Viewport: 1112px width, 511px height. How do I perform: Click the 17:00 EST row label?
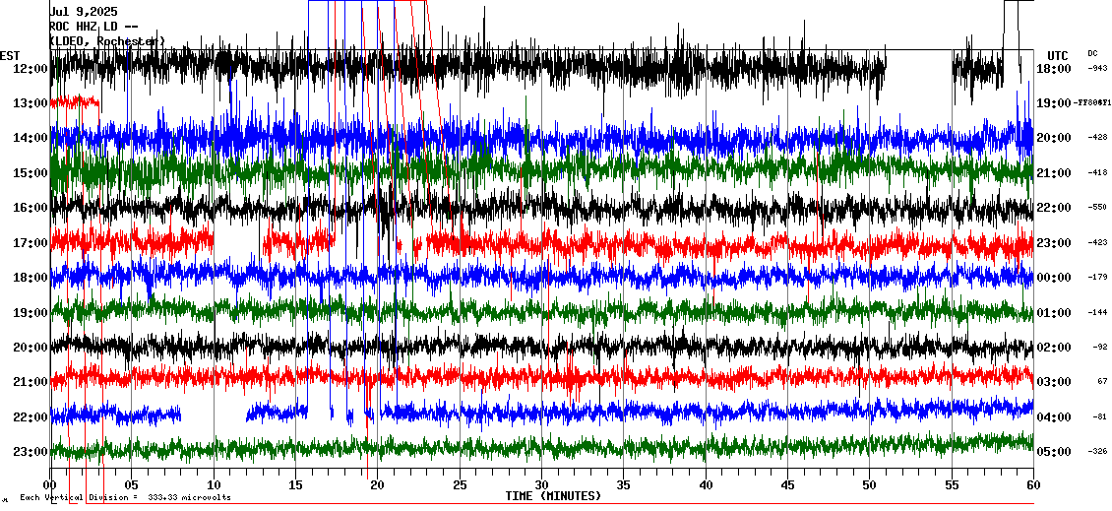(30, 243)
